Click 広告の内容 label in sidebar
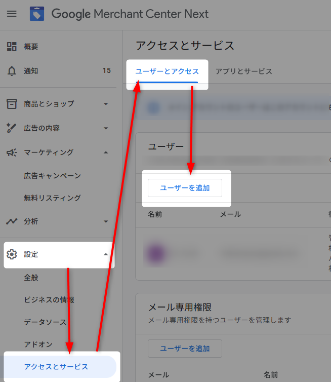Screen dimensions: 331x382 [x=42, y=128]
